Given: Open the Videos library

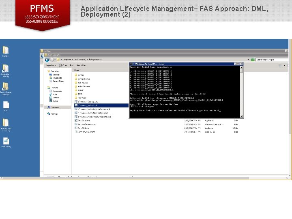Looking at the screenshot, I should tap(54, 101).
